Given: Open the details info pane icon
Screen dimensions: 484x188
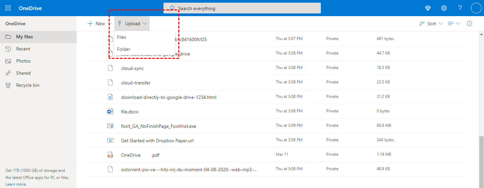Looking at the screenshot, I should coord(470,24).
